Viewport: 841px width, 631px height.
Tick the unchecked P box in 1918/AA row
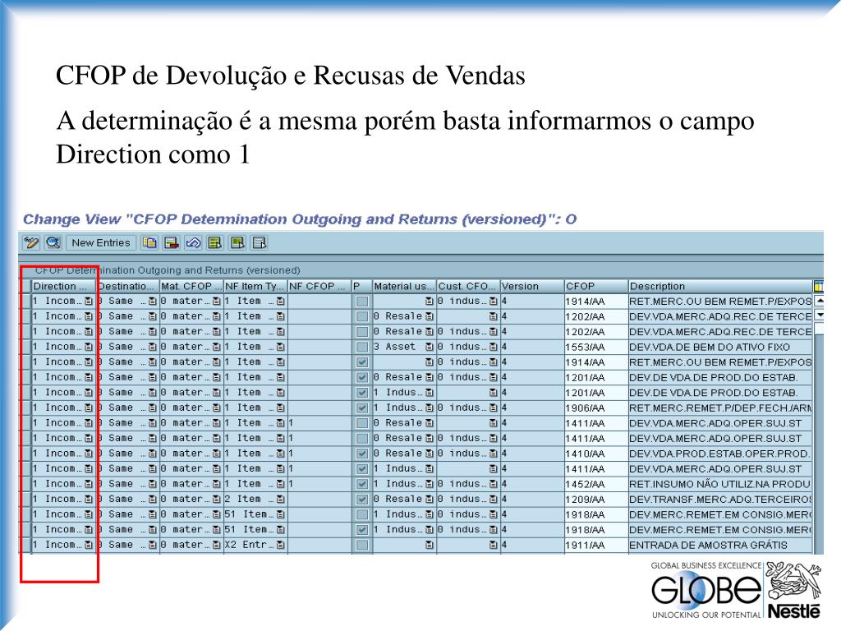[x=362, y=514]
